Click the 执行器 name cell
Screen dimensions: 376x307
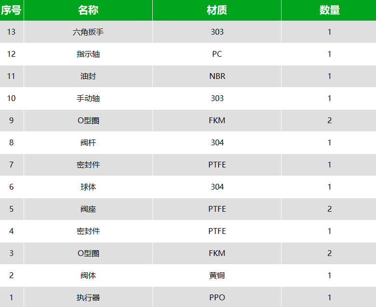[x=88, y=297]
